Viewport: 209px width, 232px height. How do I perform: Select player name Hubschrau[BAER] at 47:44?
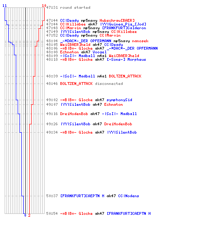click(117, 20)
